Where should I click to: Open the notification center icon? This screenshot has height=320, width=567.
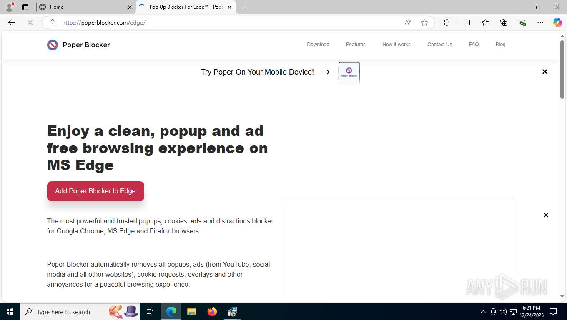tap(553, 312)
